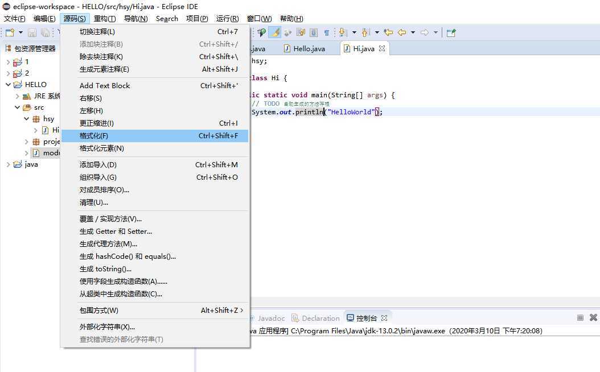Open 包围方式(W) submenu

[155, 311]
